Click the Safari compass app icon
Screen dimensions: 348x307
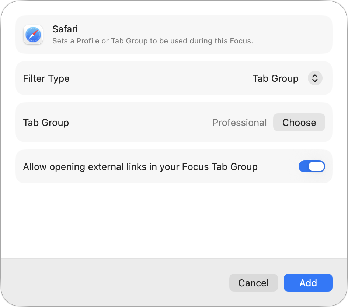coord(33,35)
